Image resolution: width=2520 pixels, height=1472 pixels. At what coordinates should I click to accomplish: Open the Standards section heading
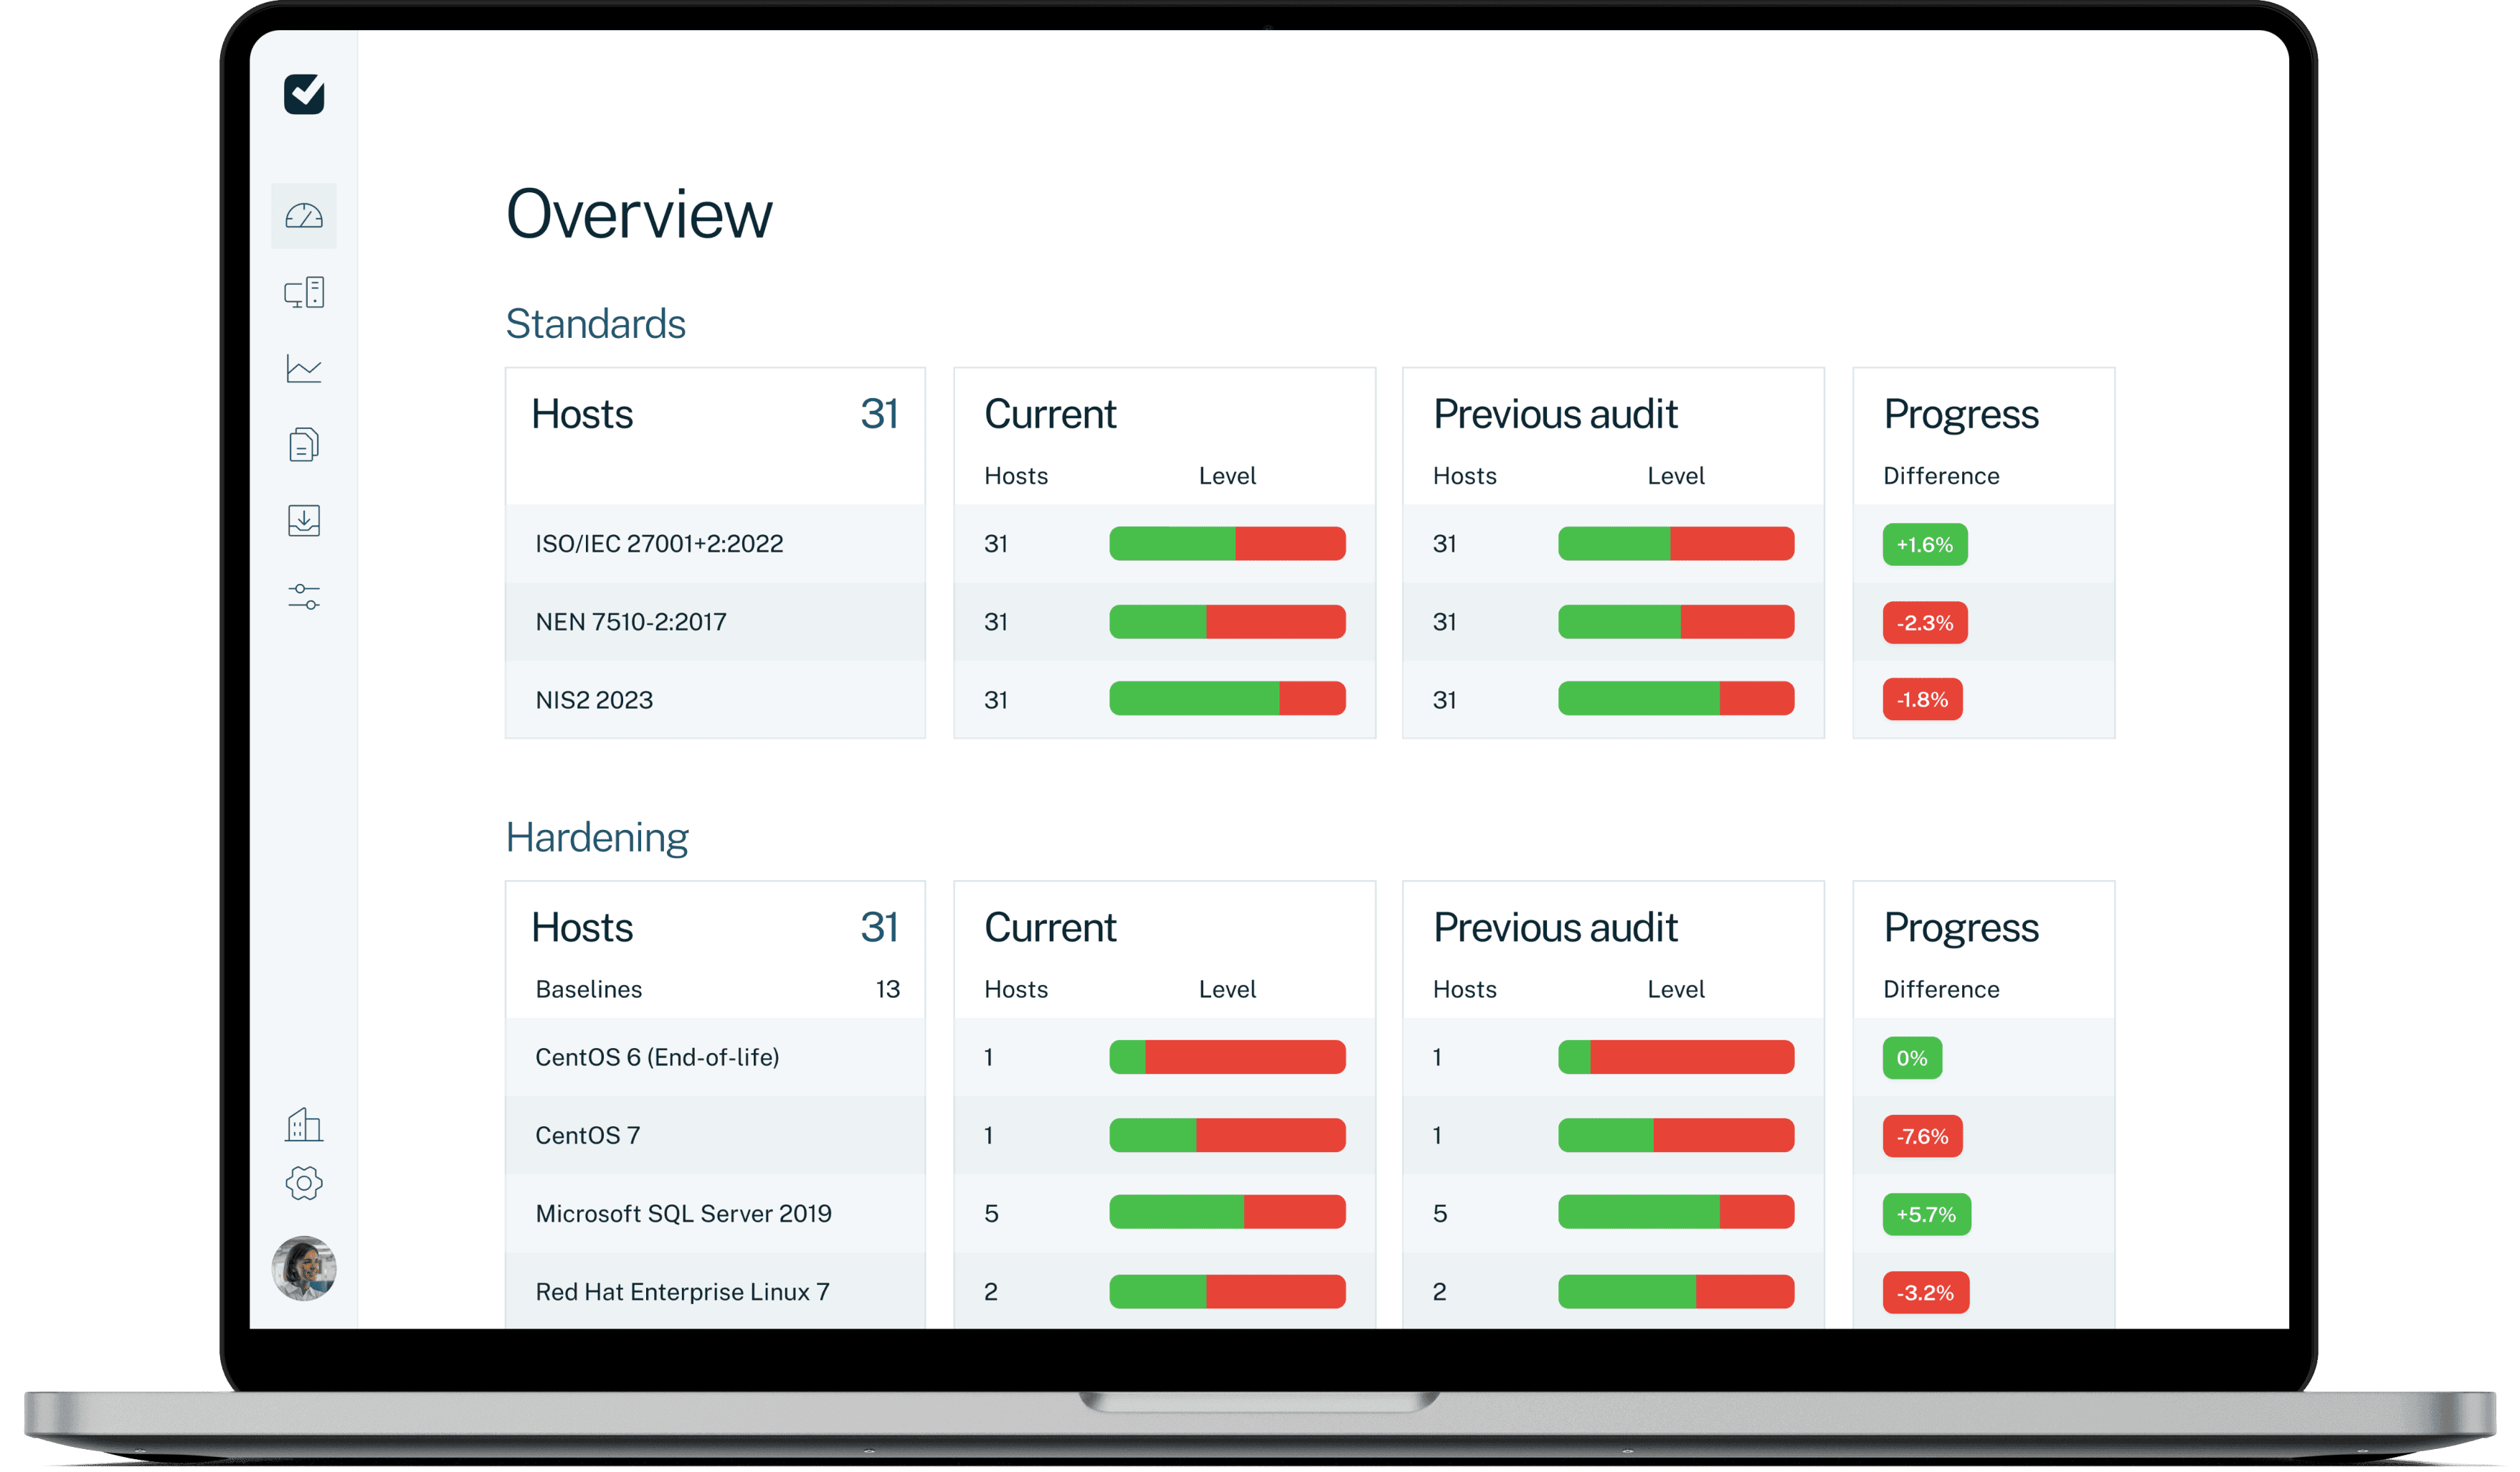(596, 323)
